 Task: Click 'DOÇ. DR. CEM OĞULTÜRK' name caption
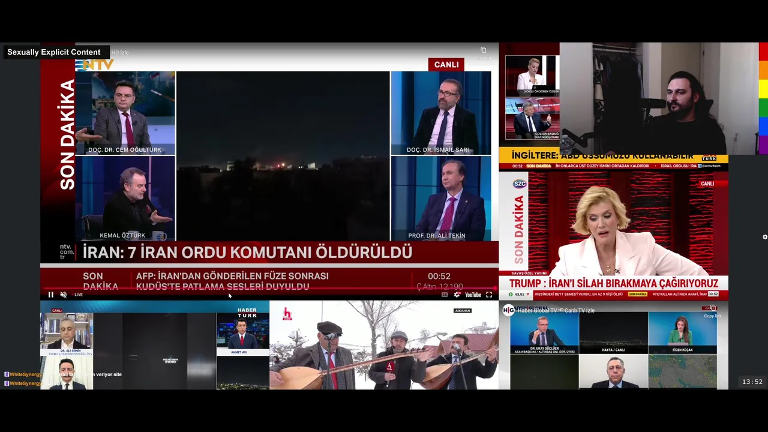click(x=125, y=150)
